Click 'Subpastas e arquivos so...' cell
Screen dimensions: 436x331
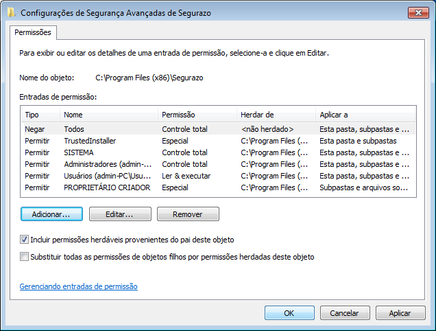(x=364, y=187)
